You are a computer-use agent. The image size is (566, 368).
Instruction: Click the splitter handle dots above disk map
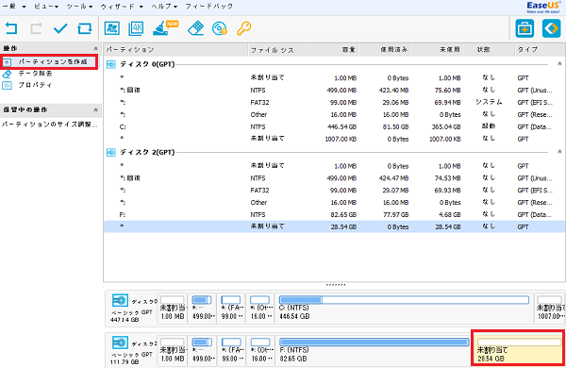336,285
